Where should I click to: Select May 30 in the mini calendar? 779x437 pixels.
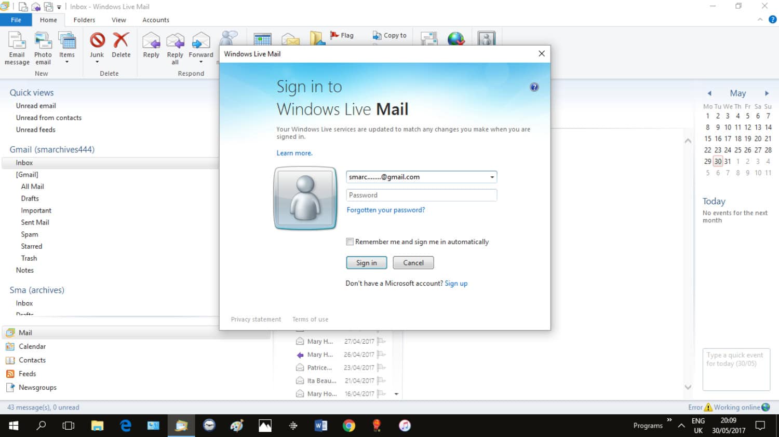(718, 161)
